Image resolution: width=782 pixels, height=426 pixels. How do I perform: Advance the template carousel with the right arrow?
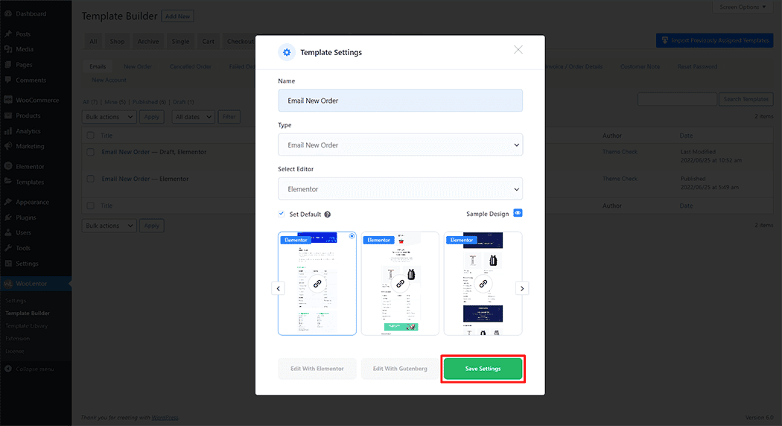tap(522, 288)
